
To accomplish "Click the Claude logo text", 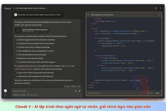I will point(7,8).
